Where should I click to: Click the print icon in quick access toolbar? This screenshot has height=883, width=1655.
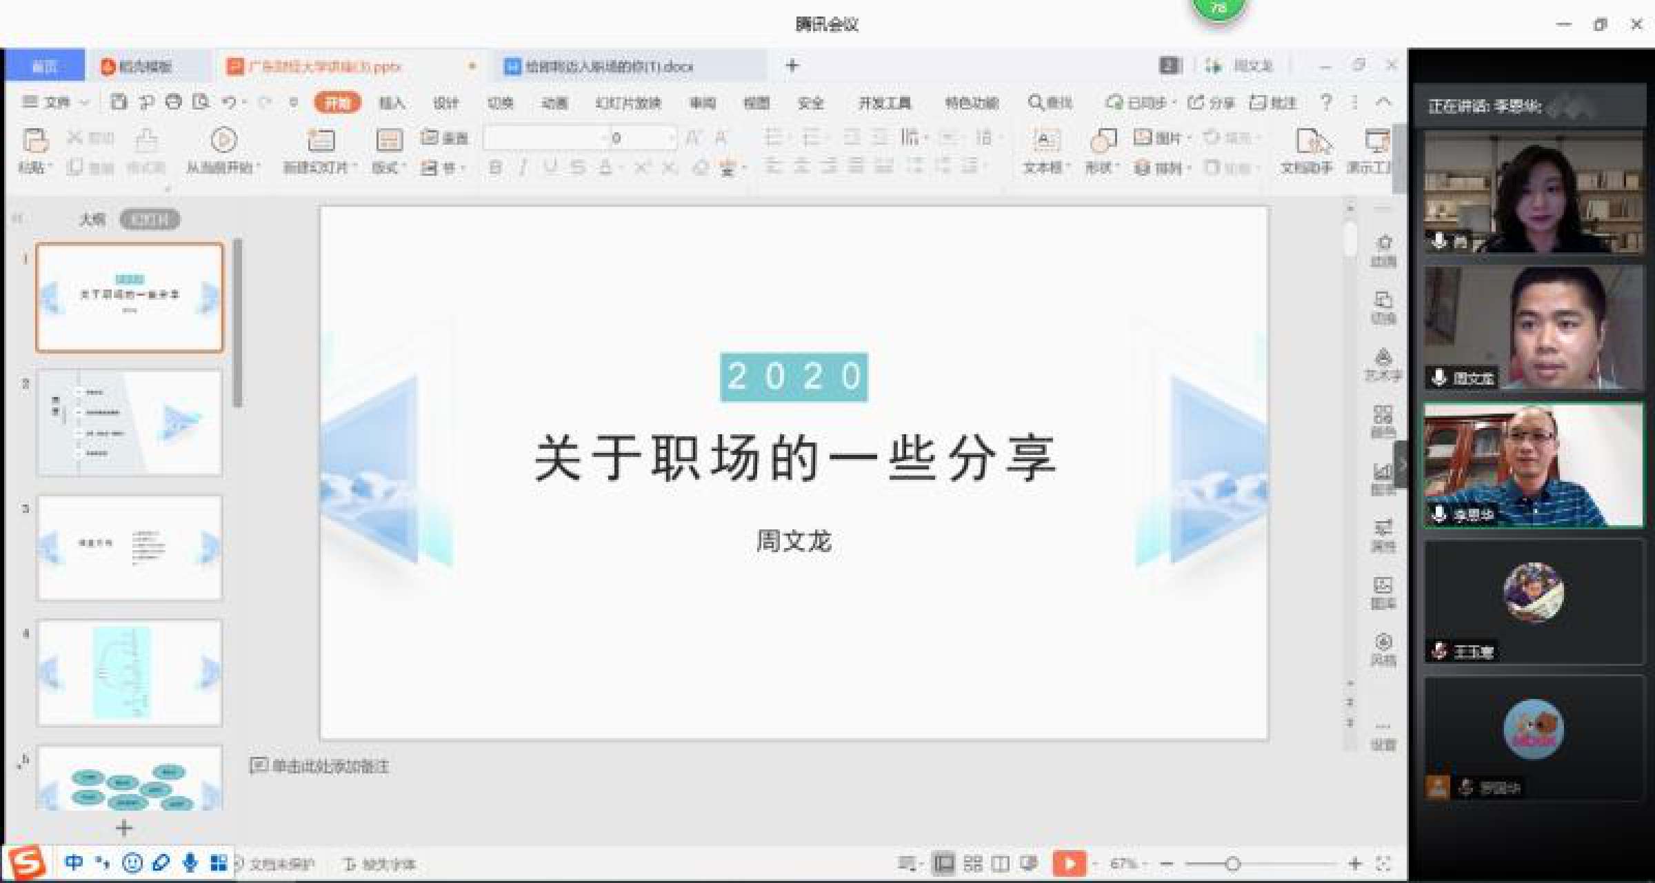point(173,103)
